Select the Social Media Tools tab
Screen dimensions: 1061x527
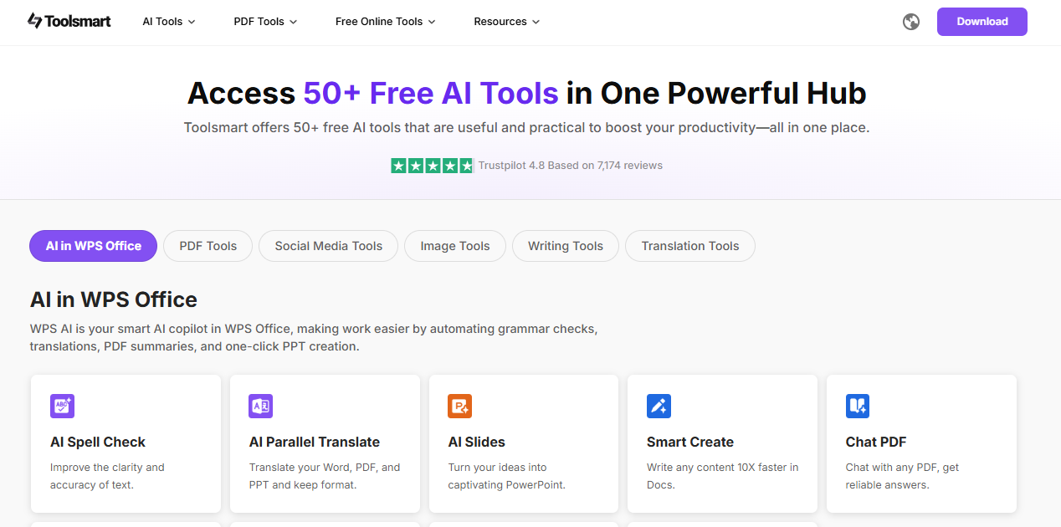(328, 246)
